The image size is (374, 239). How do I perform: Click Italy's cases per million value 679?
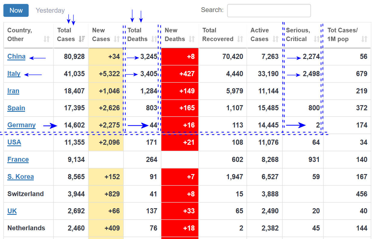pyautogui.click(x=362, y=74)
